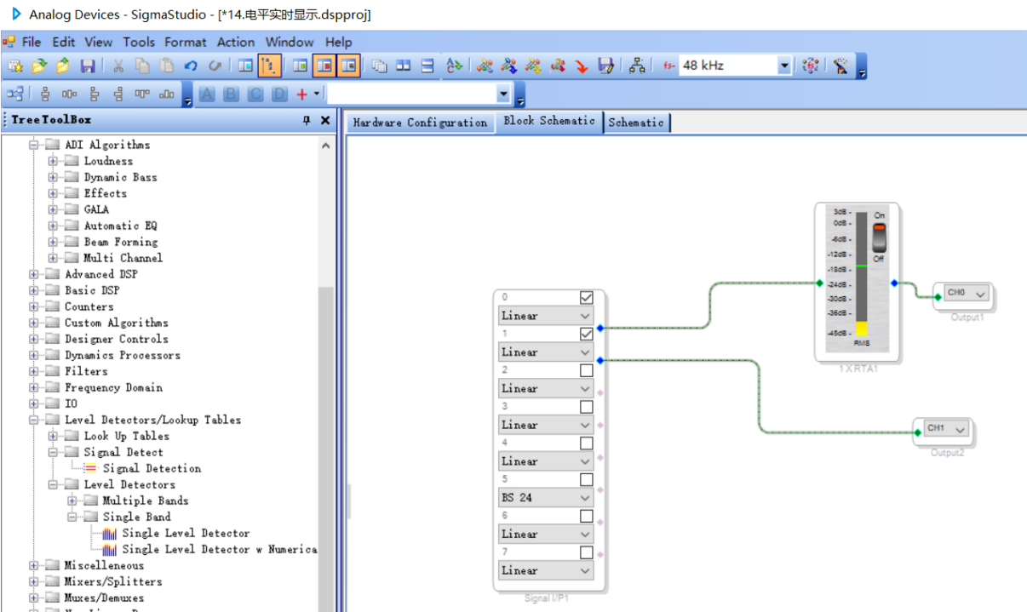The image size is (1027, 612).
Task: Uncheck input channel 1 checkbox
Action: [586, 334]
